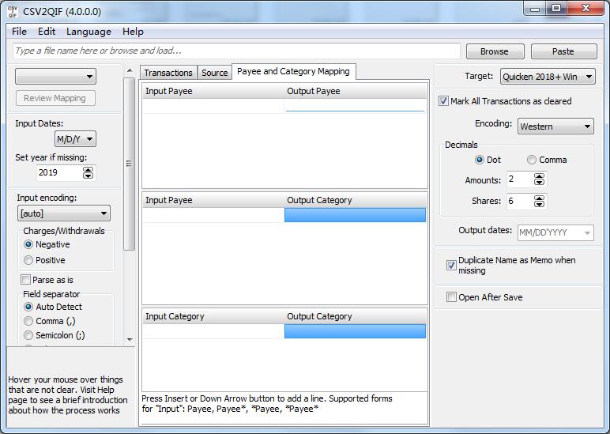
Task: Minimize the CSV2QIF window
Action: tap(535, 9)
